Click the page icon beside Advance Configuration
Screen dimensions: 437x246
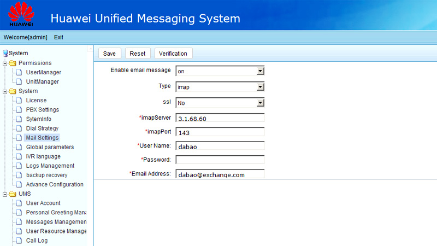pos(19,184)
